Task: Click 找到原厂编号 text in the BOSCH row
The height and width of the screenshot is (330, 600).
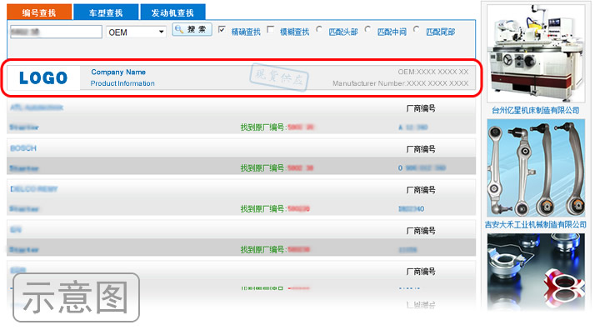Action: (263, 168)
